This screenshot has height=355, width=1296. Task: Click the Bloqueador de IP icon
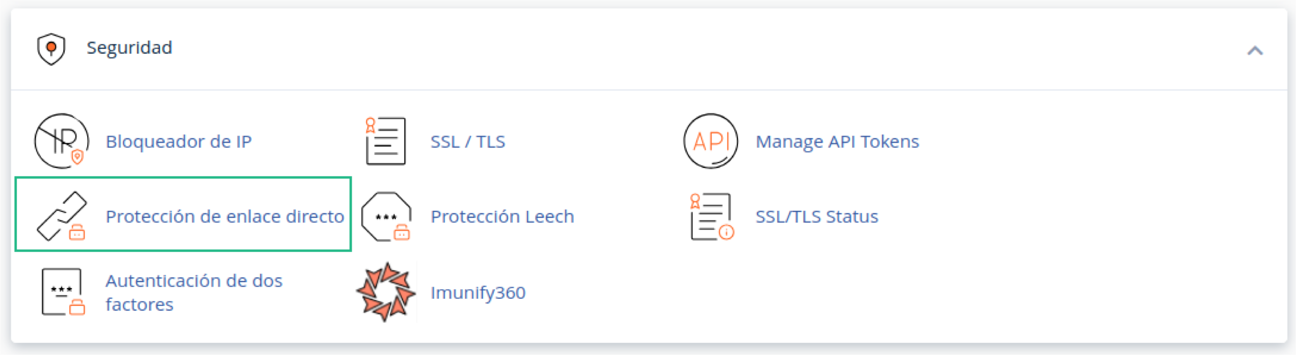[61, 141]
